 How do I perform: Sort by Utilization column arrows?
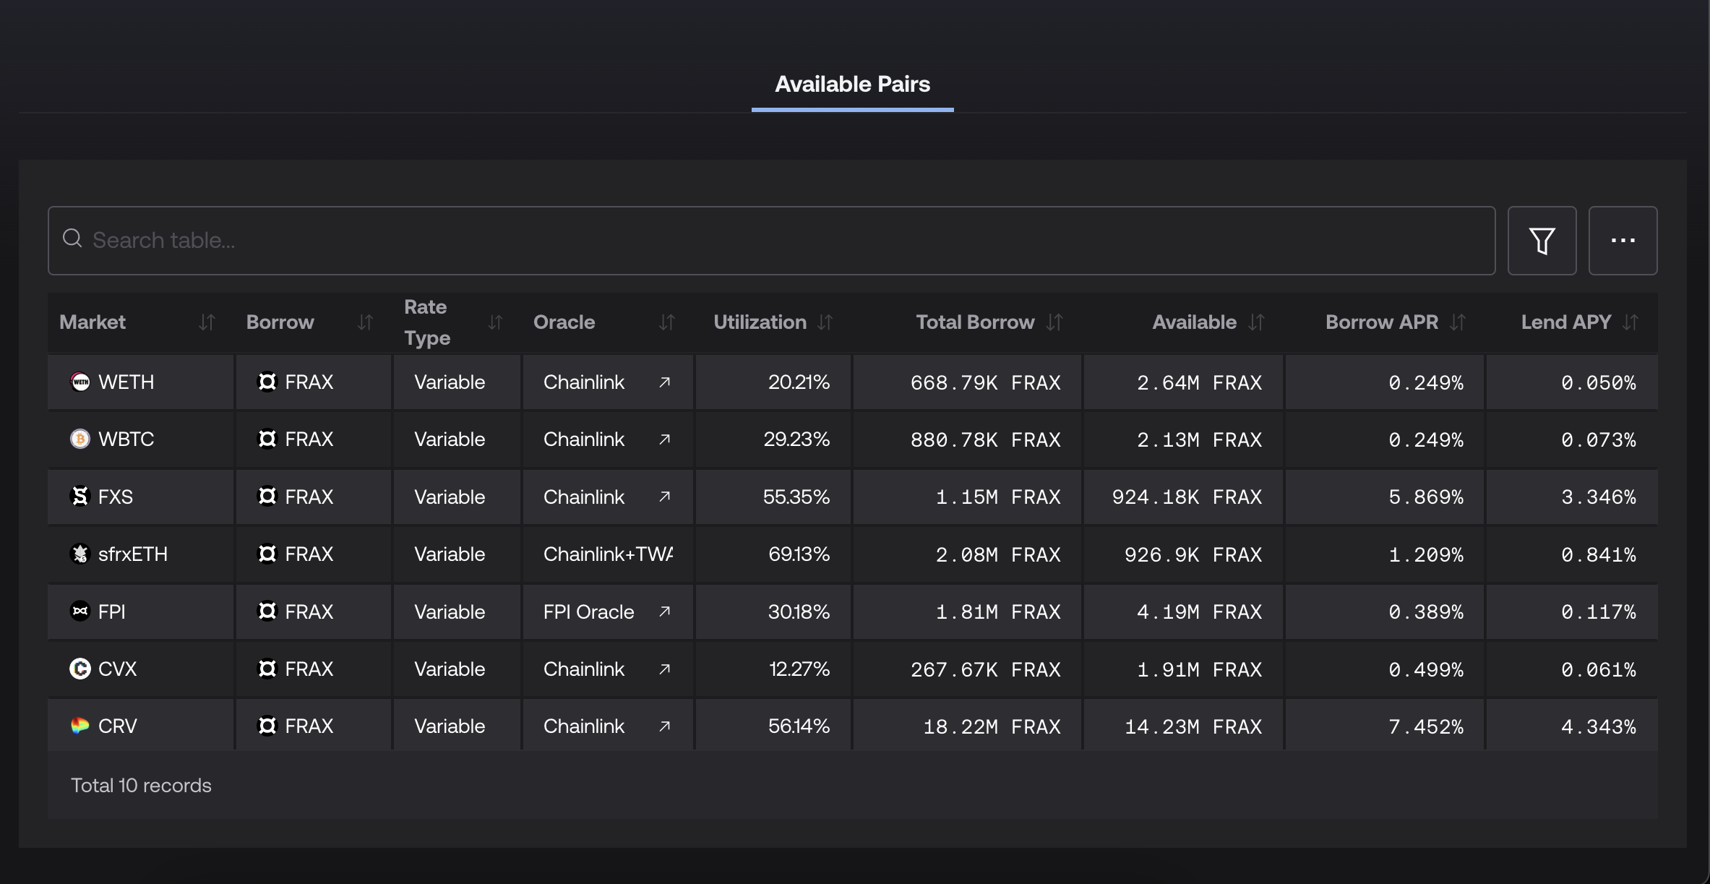825,322
